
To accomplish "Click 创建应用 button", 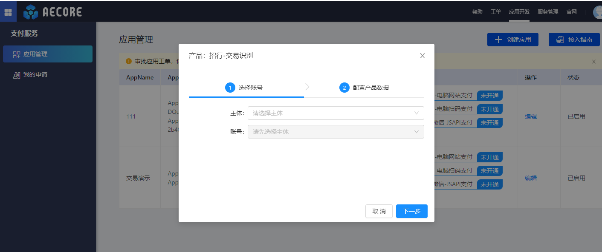I will click(x=512, y=40).
